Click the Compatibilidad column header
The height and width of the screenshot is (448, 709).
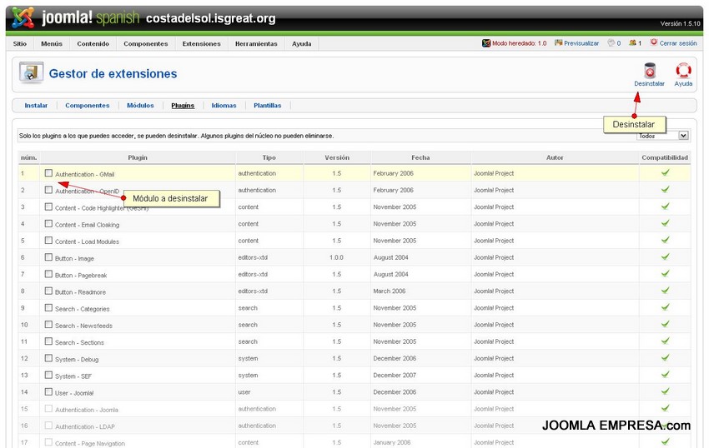[665, 157]
